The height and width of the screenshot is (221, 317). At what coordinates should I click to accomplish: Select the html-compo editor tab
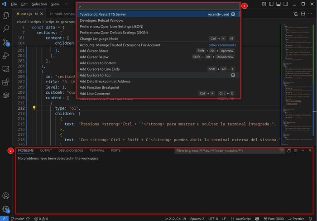click(x=62, y=14)
